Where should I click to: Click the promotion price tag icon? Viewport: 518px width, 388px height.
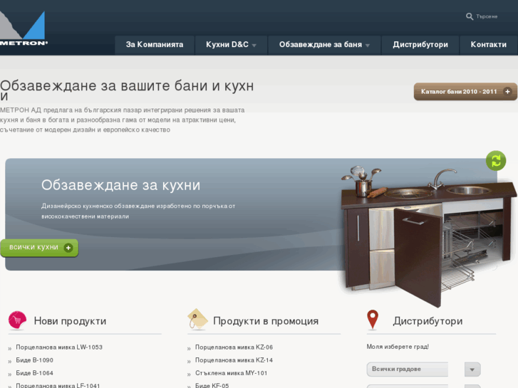click(x=197, y=320)
